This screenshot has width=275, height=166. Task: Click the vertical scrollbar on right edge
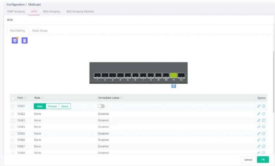(274, 82)
